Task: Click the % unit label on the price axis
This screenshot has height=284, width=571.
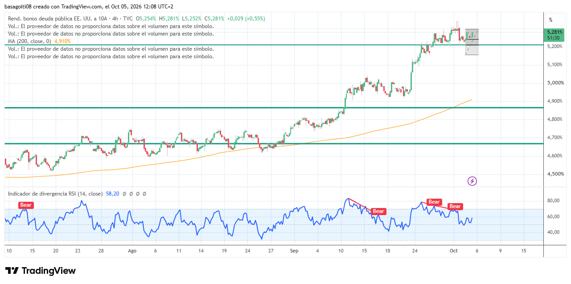Action: (x=550, y=20)
